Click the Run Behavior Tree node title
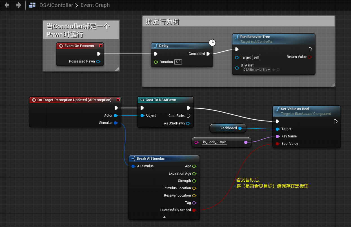Image resolution: width=351 pixels, height=227 pixels. point(255,37)
